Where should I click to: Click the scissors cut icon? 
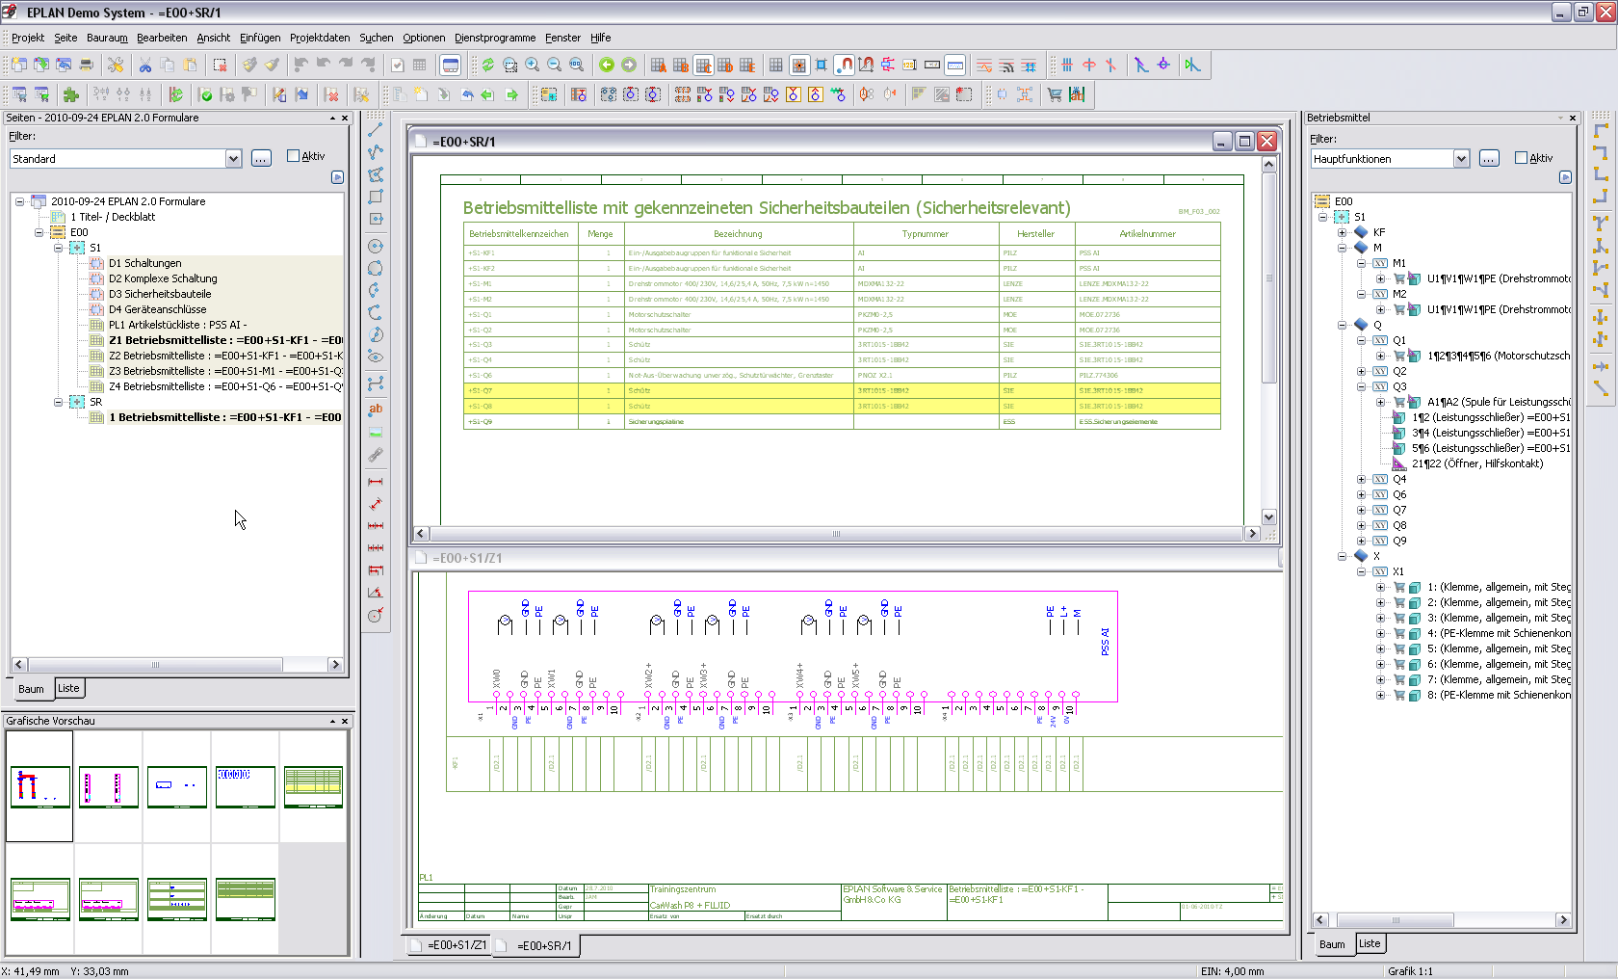click(145, 65)
